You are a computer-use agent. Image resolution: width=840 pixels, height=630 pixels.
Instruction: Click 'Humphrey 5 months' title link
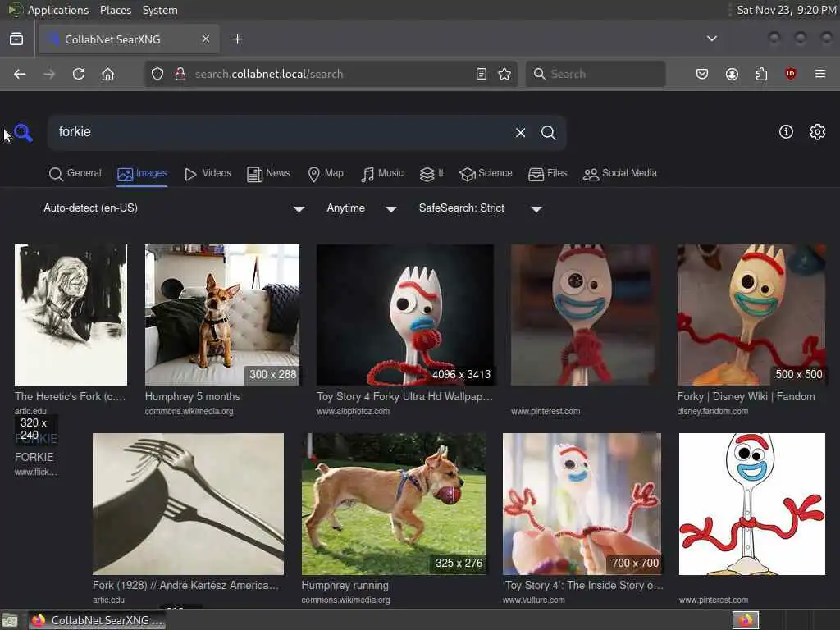click(192, 396)
